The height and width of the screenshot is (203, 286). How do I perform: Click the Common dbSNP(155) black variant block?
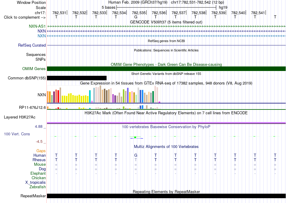point(77,78)
